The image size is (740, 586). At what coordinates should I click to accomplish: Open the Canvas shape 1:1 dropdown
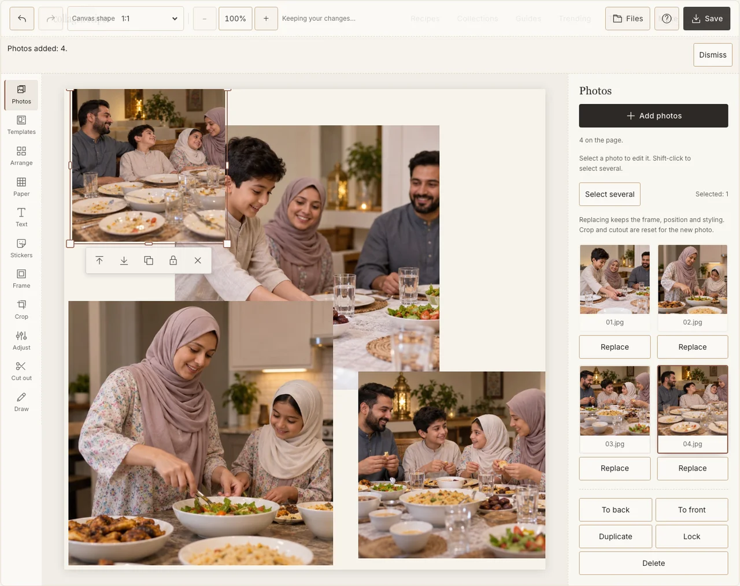(125, 18)
